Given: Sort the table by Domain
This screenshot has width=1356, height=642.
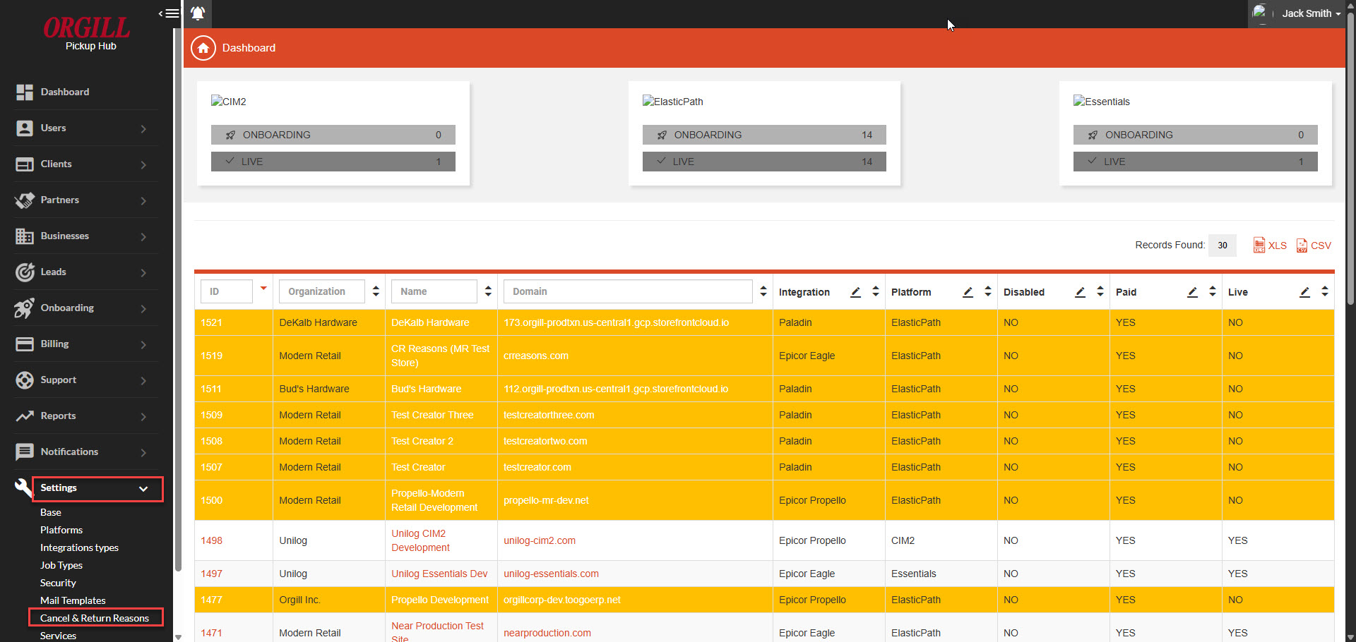Looking at the screenshot, I should tap(763, 291).
